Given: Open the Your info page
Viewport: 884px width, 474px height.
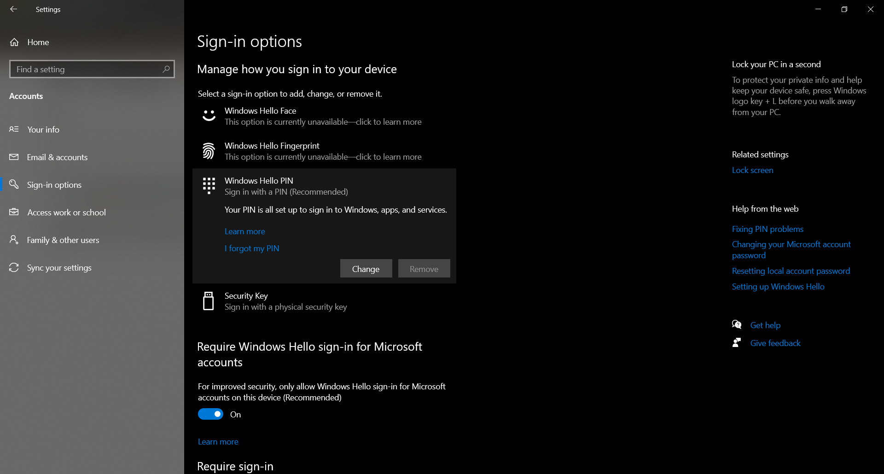Looking at the screenshot, I should [92, 130].
